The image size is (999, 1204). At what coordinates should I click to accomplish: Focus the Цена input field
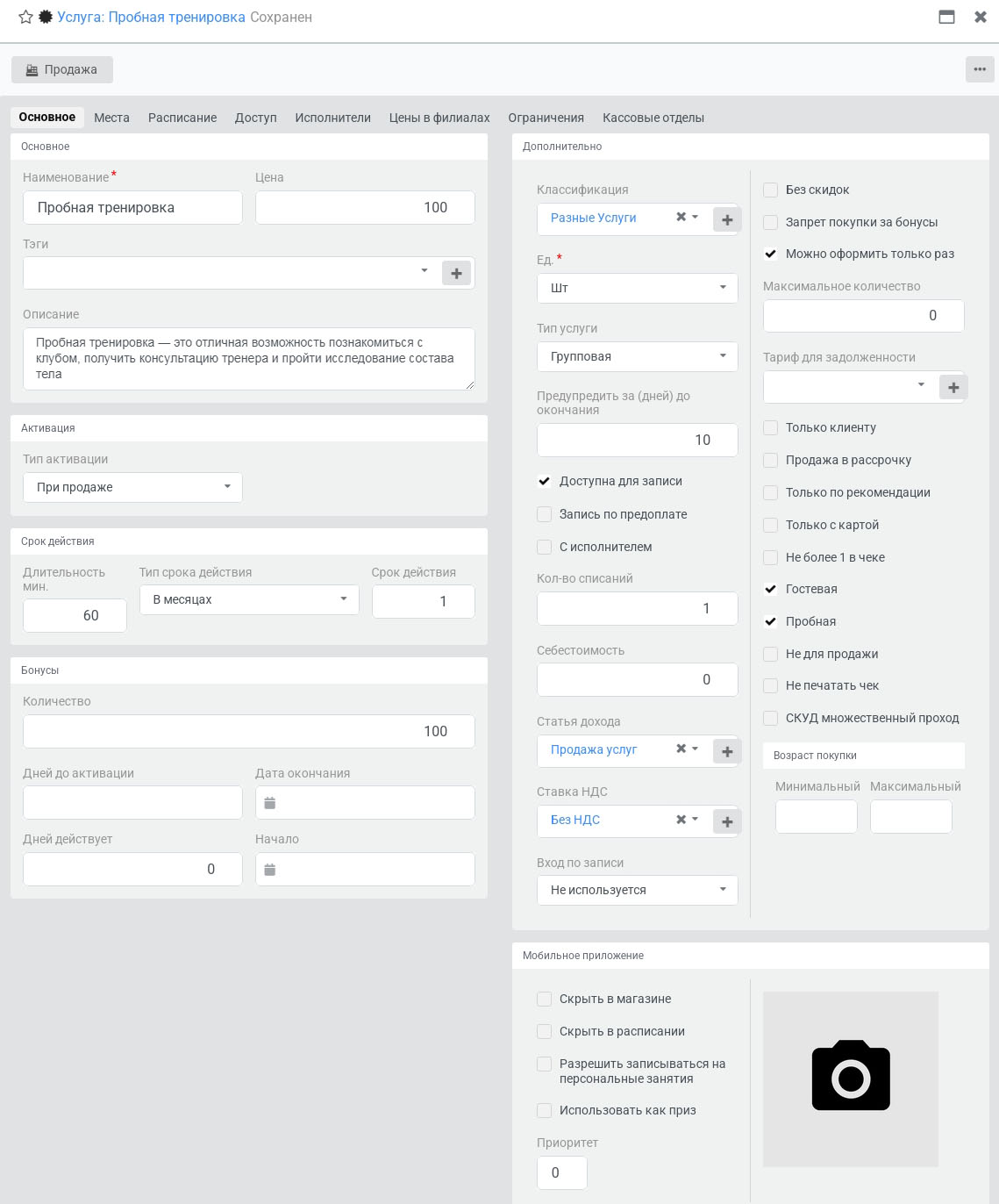pos(365,208)
